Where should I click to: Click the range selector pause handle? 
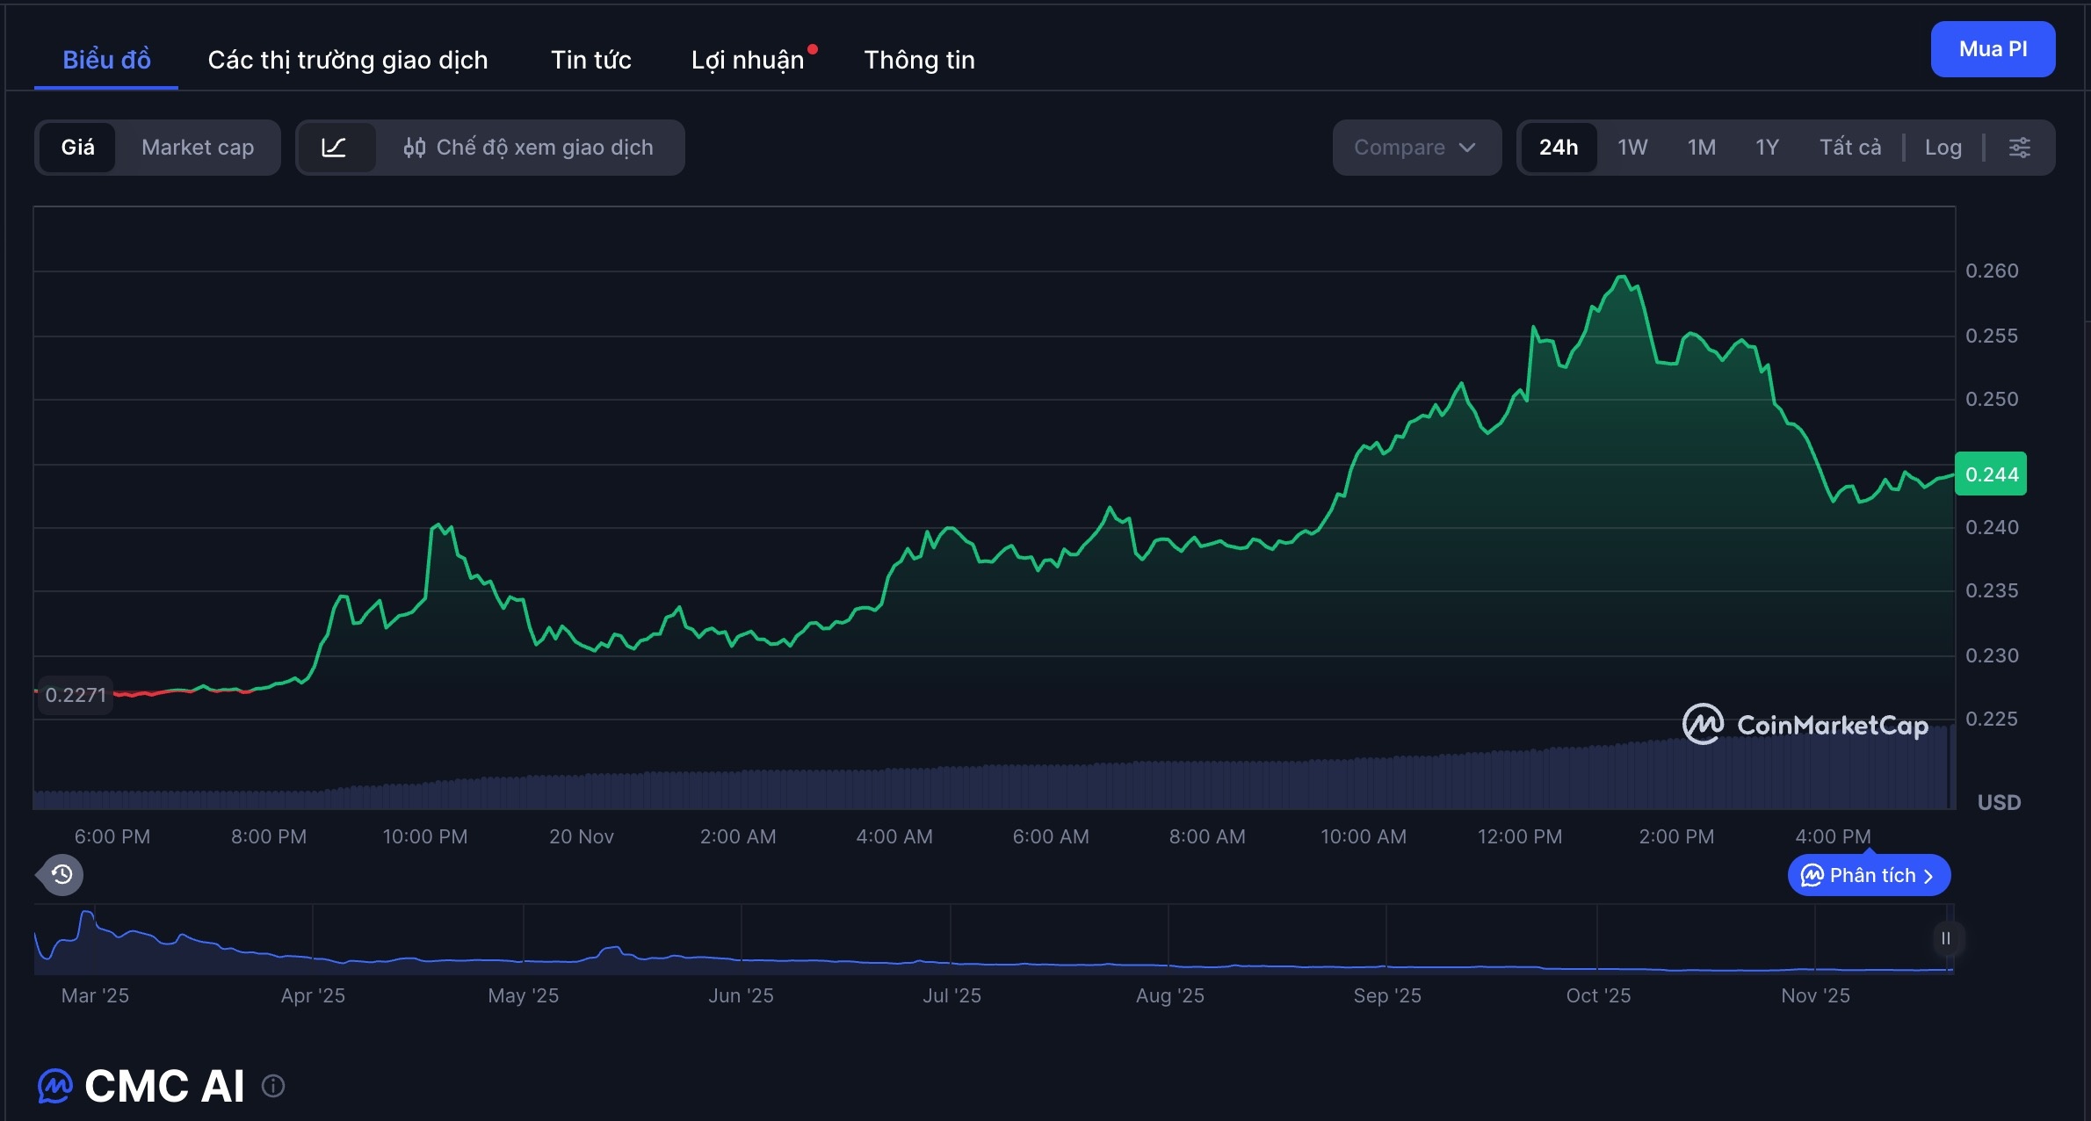pos(1946,938)
